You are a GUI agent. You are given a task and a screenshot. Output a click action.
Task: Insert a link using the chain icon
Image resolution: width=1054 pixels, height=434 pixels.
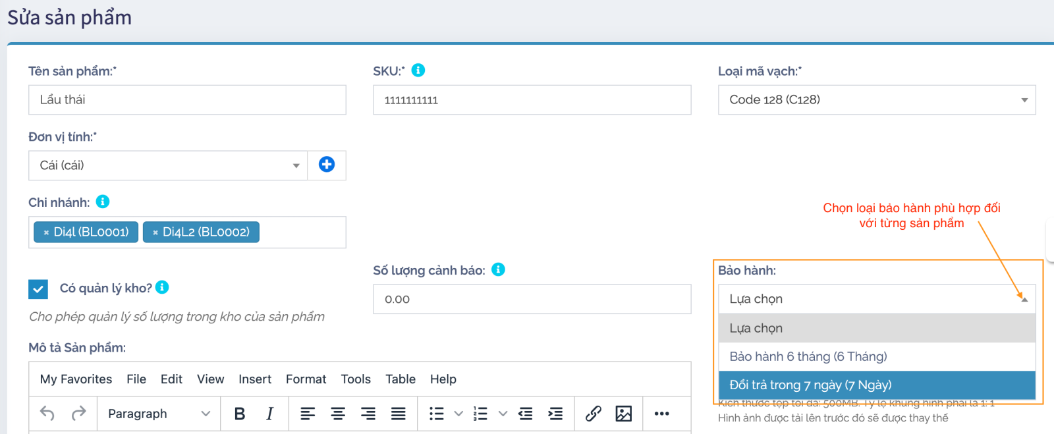click(x=593, y=414)
